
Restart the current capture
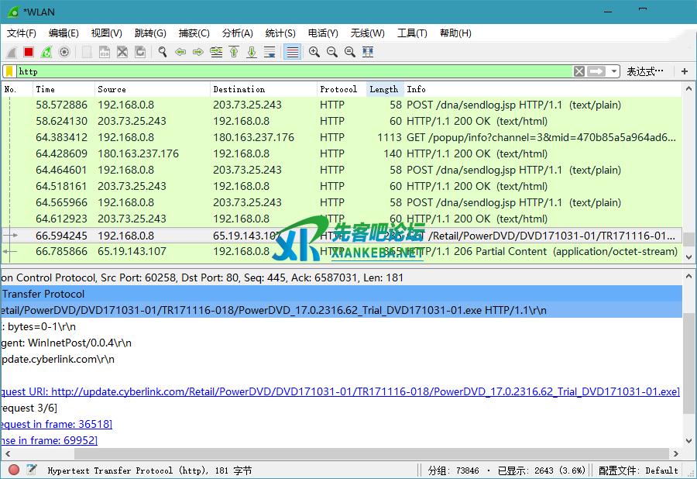46,52
